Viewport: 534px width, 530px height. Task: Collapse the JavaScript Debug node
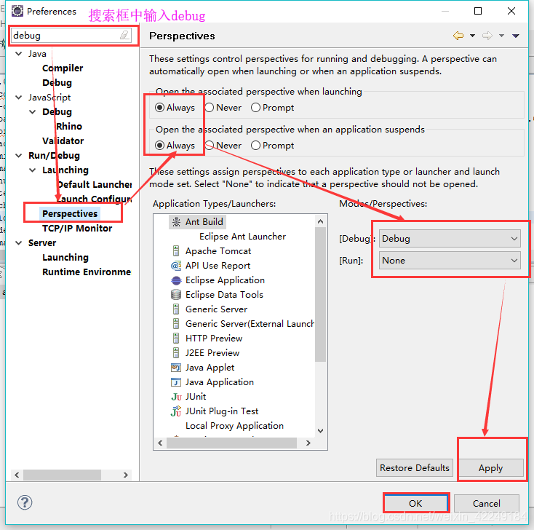pyautogui.click(x=33, y=112)
